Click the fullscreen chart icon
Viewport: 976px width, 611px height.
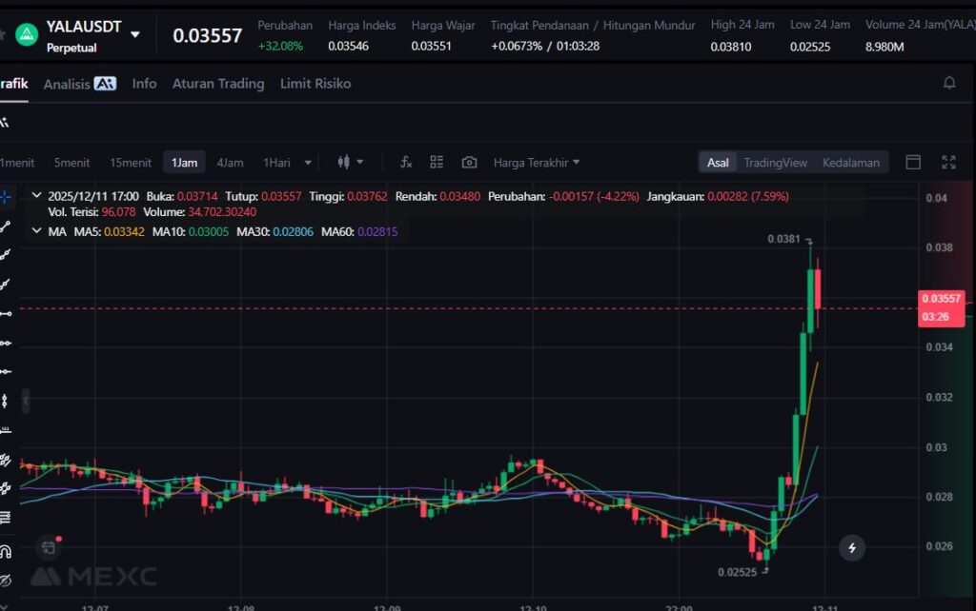point(948,163)
